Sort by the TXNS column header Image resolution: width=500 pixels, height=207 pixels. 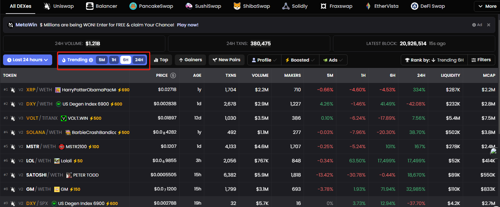tap(231, 75)
